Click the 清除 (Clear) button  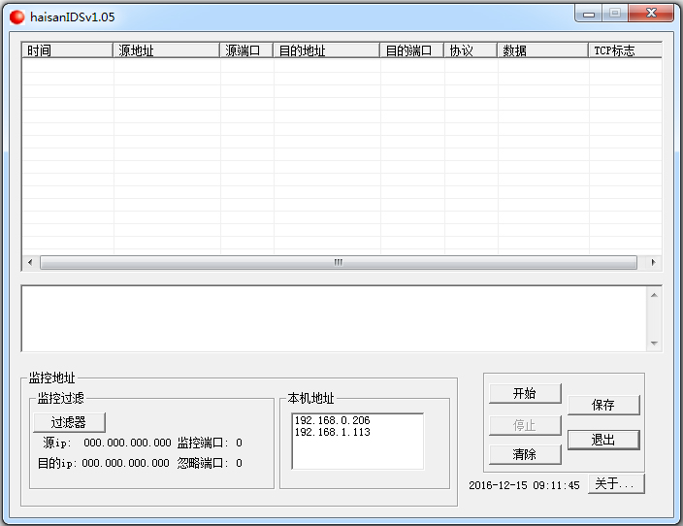[x=524, y=454]
